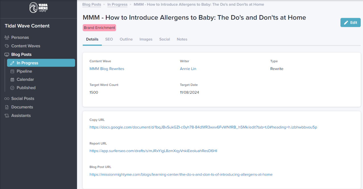Image resolution: width=363 pixels, height=189 pixels.
Task: Click the Assistants icon in sidebar
Action: pos(7,115)
